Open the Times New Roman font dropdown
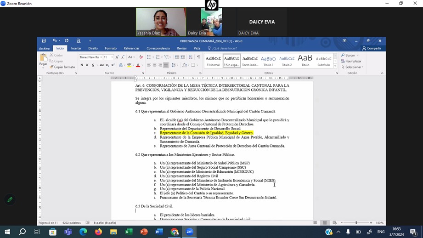423x238 pixels. tap(90, 57)
